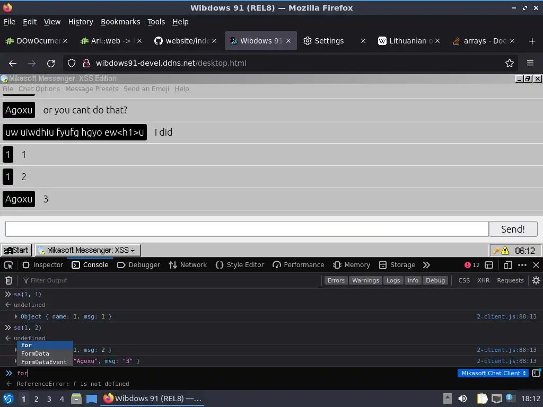
Task: Expand the Object { name: 1, msg: 1 } entry
Action: [x=16, y=316]
